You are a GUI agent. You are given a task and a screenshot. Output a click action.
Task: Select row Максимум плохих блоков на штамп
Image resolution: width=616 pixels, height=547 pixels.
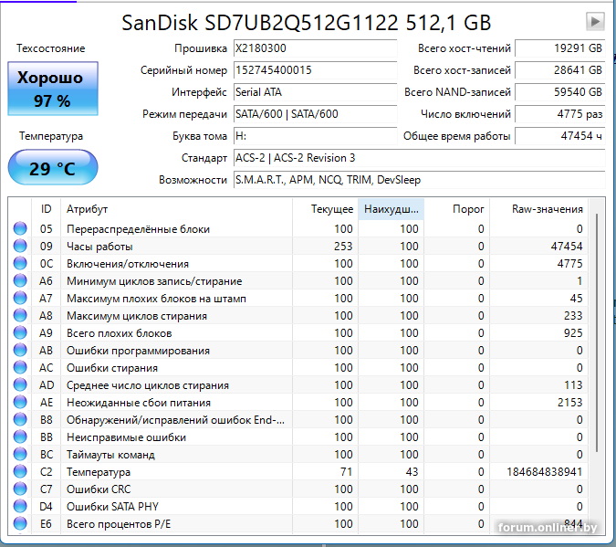(x=298, y=298)
